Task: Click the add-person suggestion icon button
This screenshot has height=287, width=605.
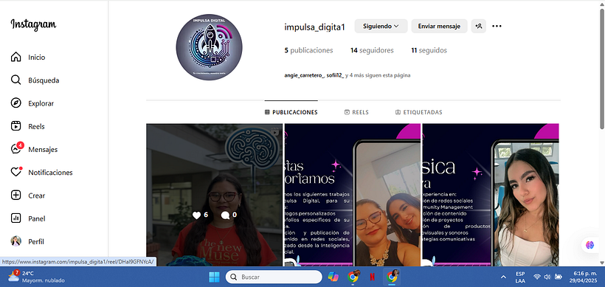Action: point(479,27)
